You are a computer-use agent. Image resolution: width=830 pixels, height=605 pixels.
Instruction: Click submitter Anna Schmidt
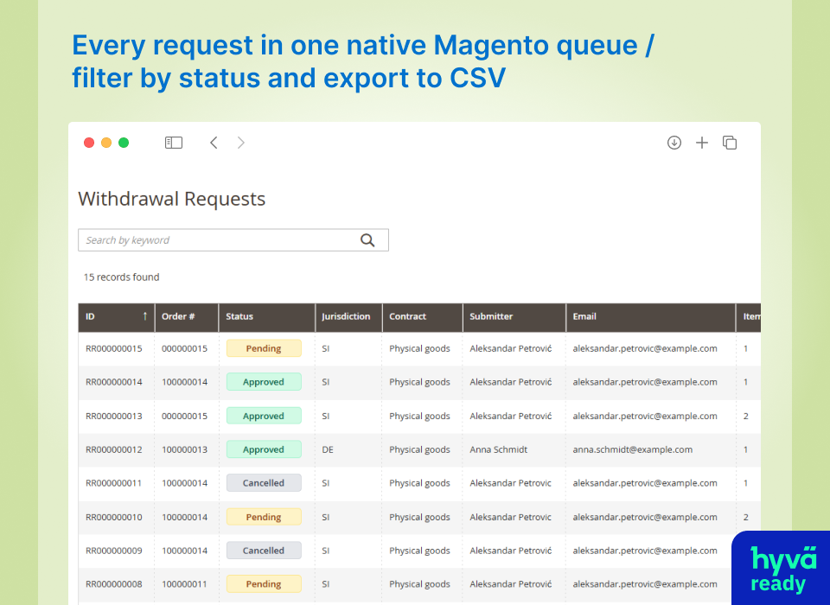(x=499, y=449)
